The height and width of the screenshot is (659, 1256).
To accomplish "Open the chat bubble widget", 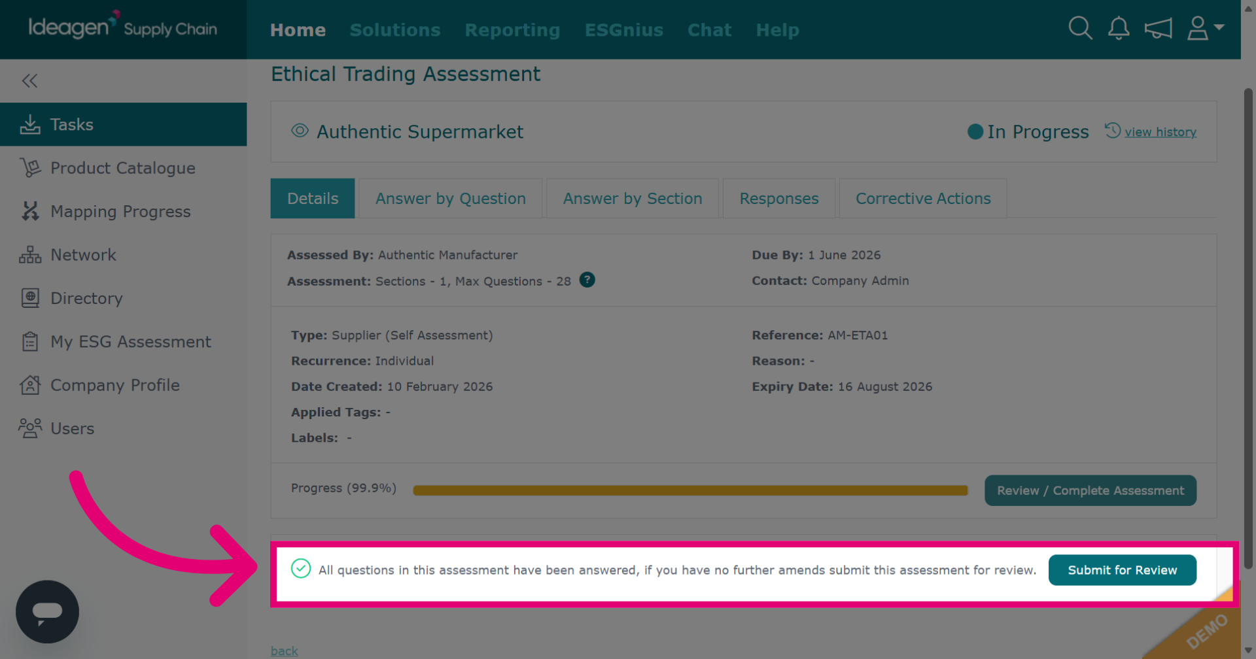I will click(47, 612).
